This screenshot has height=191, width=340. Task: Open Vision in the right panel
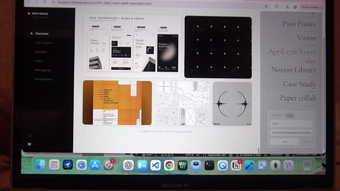306,38
